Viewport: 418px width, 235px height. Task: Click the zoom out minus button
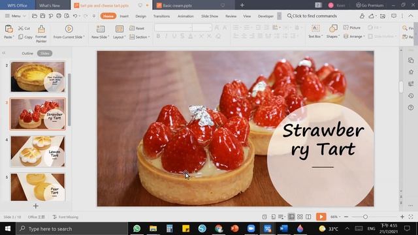[346, 217]
